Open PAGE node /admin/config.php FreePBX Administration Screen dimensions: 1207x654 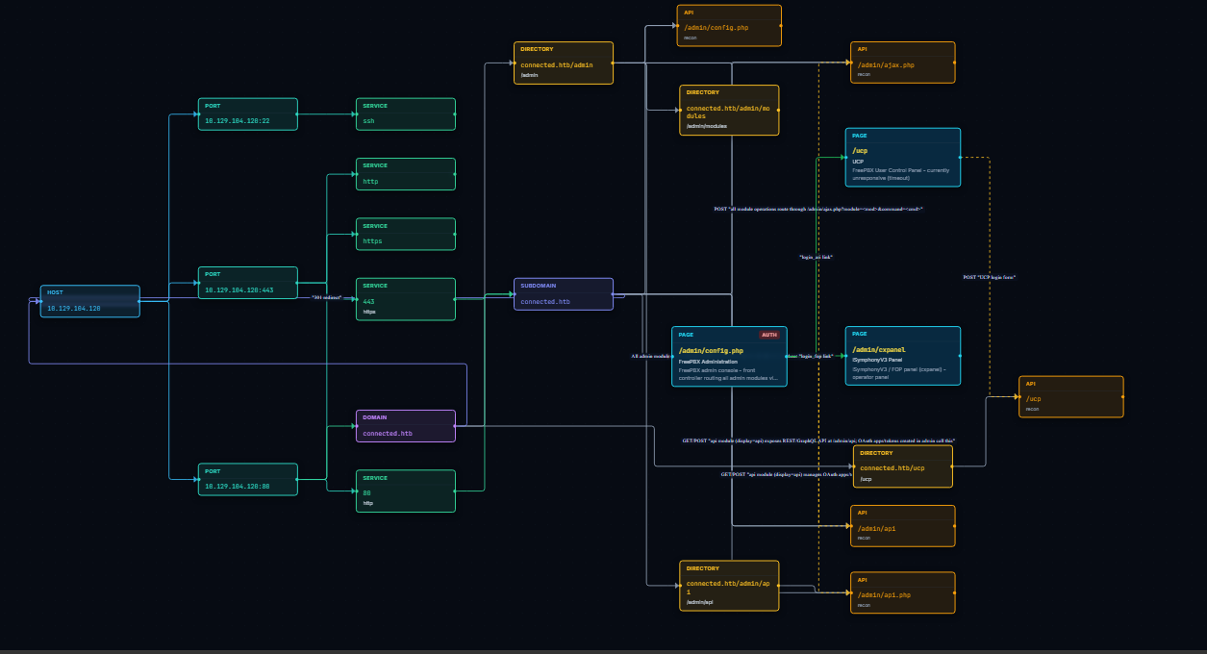(x=729, y=356)
